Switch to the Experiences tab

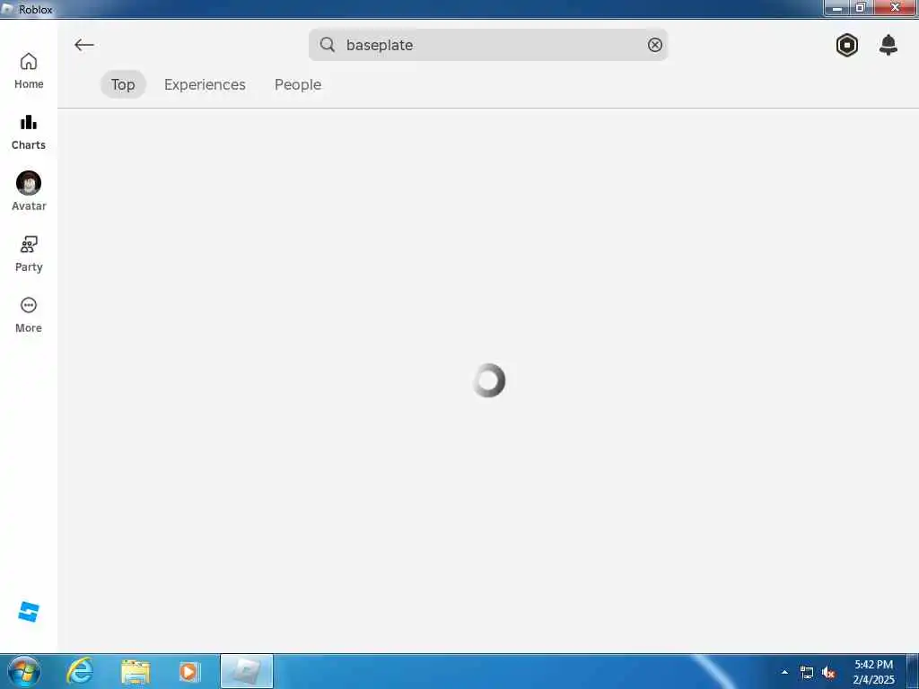pos(205,84)
